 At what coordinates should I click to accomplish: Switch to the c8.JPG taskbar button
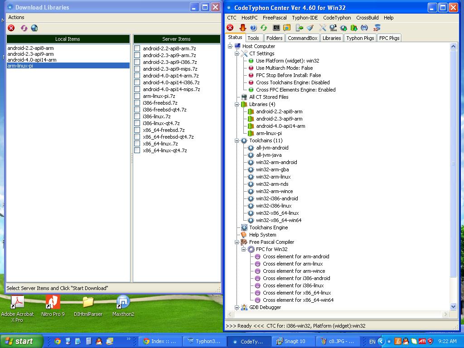[338, 341]
